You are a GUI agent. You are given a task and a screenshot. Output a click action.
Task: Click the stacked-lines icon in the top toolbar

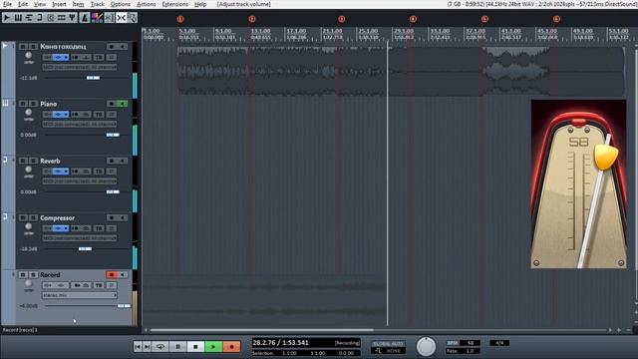click(x=29, y=18)
